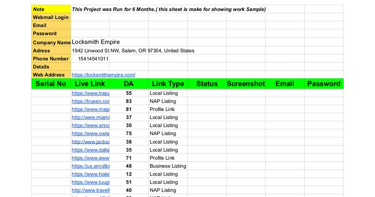Select the Local Listing cell in the DA 30 row
375x197 pixels.
click(168, 125)
